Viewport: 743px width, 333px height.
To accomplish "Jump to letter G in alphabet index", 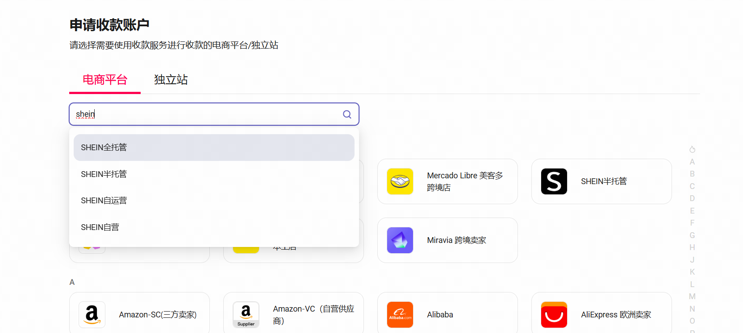I will point(692,235).
